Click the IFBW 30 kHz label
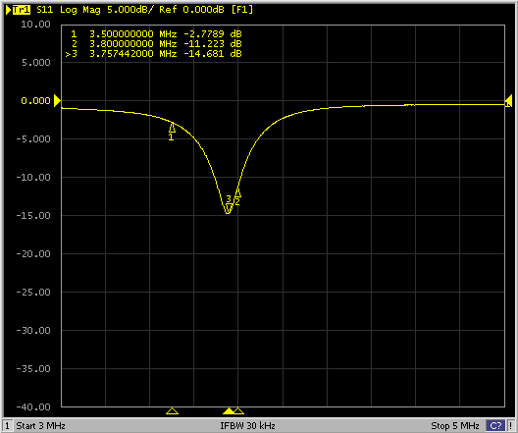The width and height of the screenshot is (518, 433). tap(247, 425)
